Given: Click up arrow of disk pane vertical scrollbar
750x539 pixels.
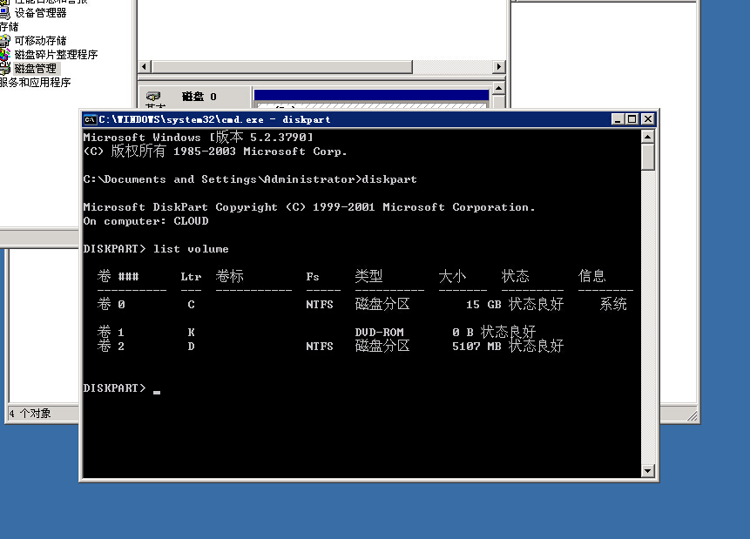Looking at the screenshot, I should point(499,89).
